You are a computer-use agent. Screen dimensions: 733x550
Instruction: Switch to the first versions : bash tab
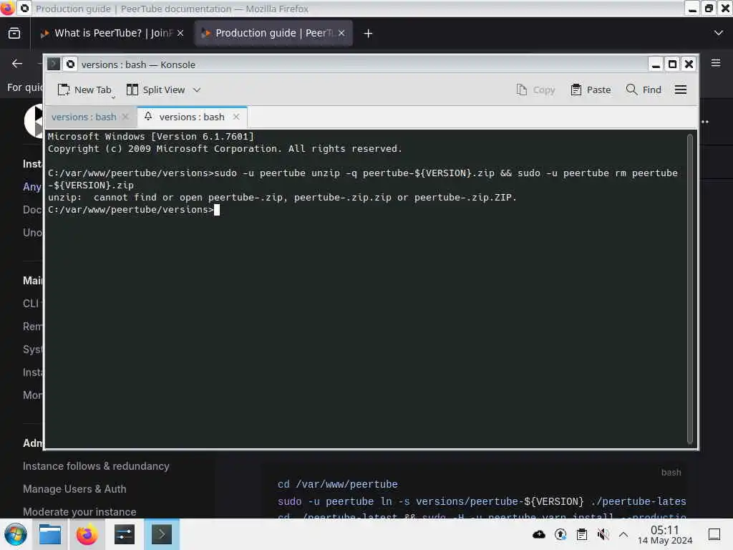(x=84, y=117)
